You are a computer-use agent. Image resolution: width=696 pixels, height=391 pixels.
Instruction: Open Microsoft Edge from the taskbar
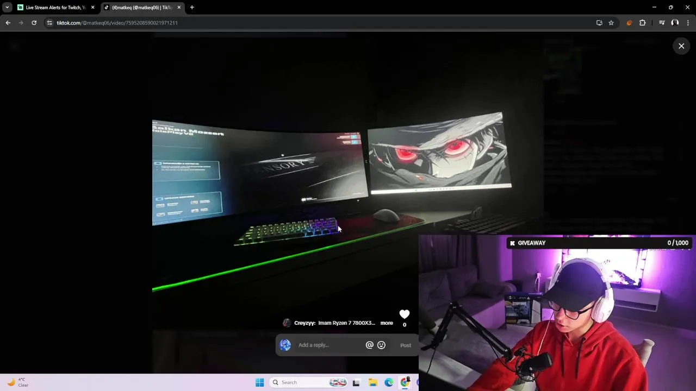coord(389,382)
